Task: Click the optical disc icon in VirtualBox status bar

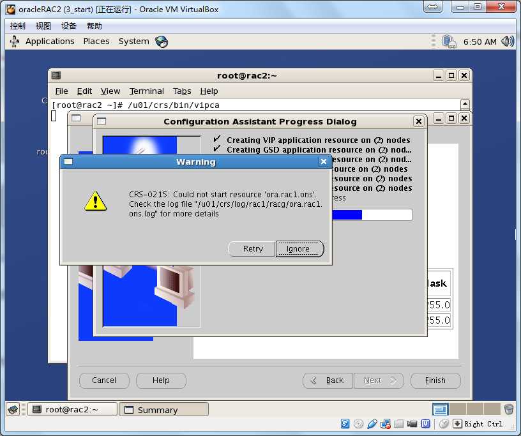Action: (359, 424)
